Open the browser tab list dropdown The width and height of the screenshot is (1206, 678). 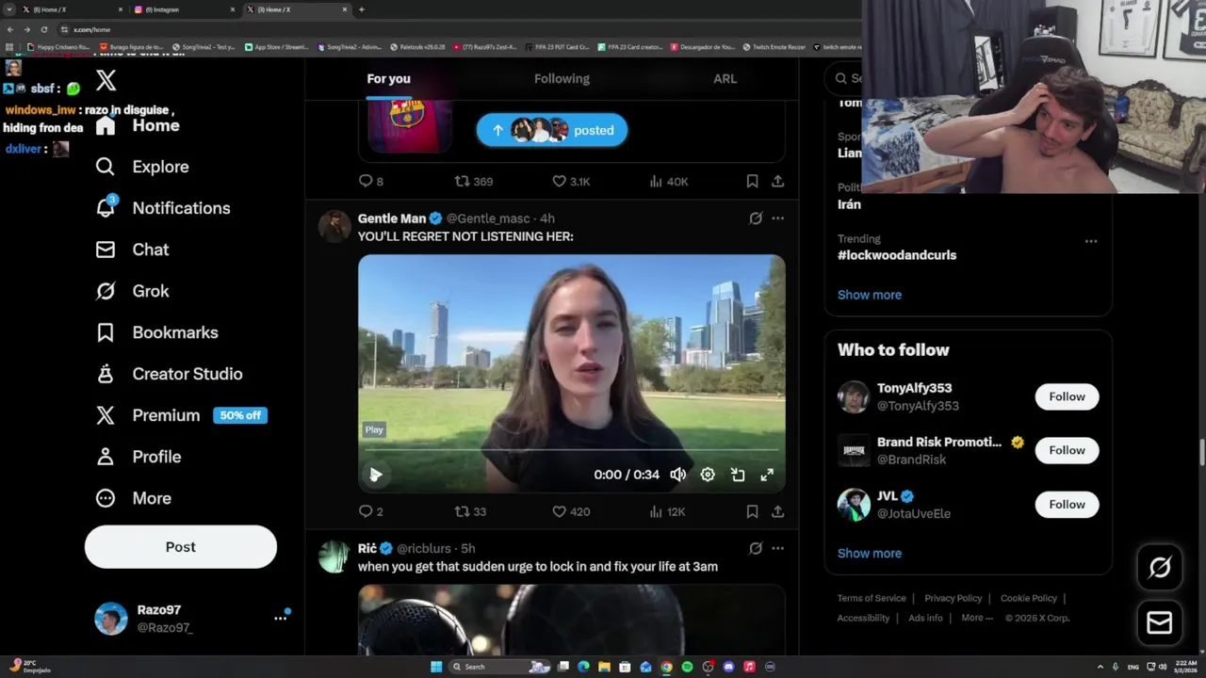coord(9,9)
